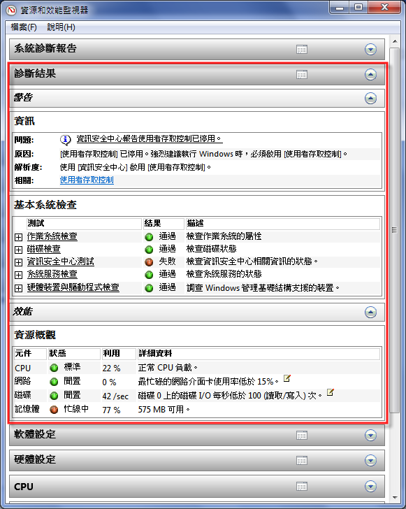Click the 描述 column header
406x509 pixels.
(x=283, y=224)
